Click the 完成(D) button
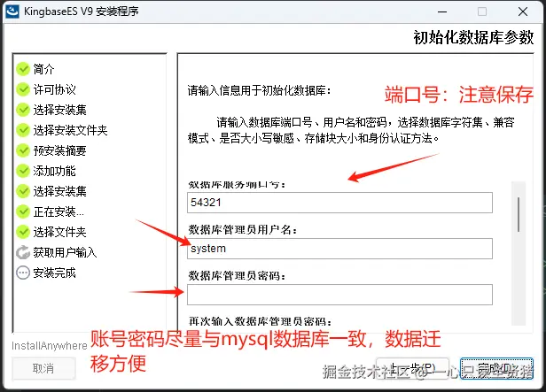Image resolution: width=546 pixels, height=392 pixels. point(496,368)
